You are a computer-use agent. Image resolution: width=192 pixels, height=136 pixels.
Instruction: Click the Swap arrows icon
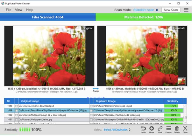(x=96, y=88)
